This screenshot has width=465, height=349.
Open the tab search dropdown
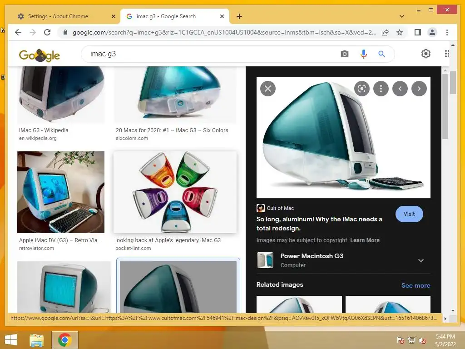(x=401, y=16)
